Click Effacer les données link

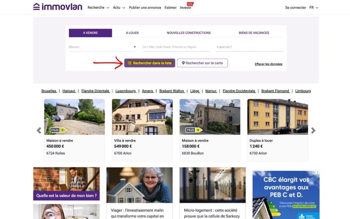pos(269,64)
